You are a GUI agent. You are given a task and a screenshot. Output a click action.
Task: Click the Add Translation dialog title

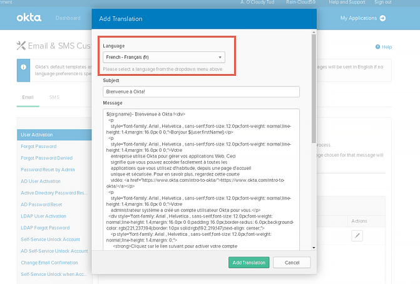(x=121, y=19)
